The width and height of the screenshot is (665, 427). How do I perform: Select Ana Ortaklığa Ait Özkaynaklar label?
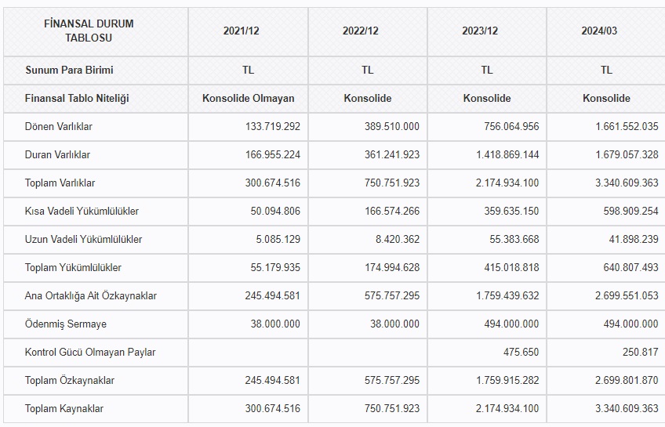[x=91, y=295]
